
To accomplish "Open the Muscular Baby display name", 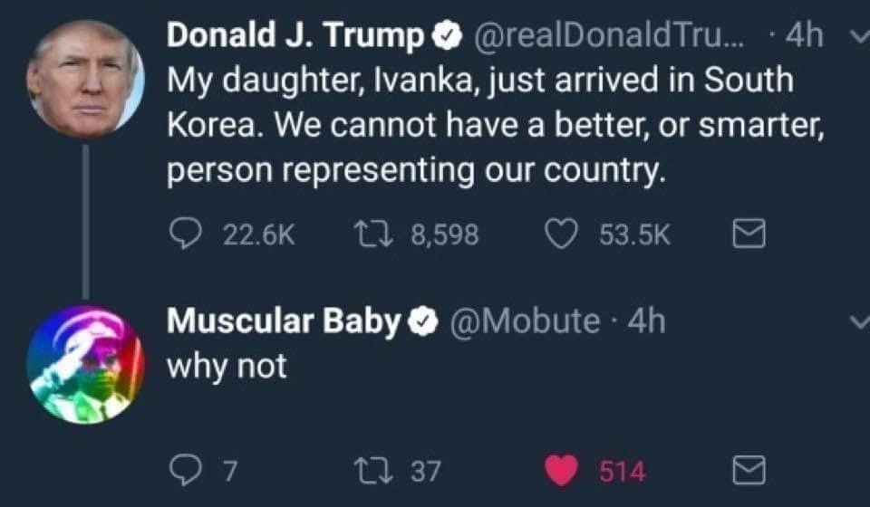I will tap(283, 320).
